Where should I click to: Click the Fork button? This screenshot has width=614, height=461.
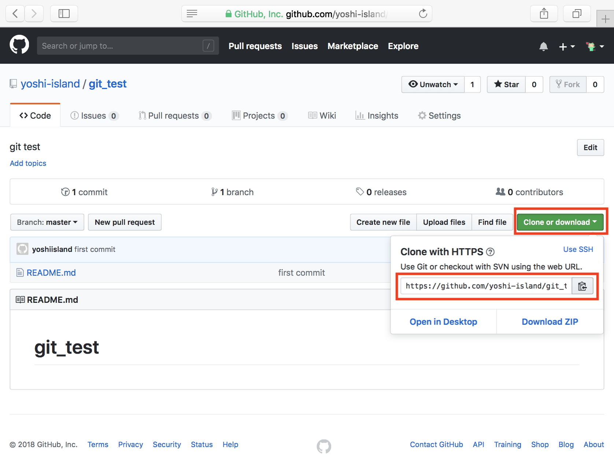tap(568, 85)
